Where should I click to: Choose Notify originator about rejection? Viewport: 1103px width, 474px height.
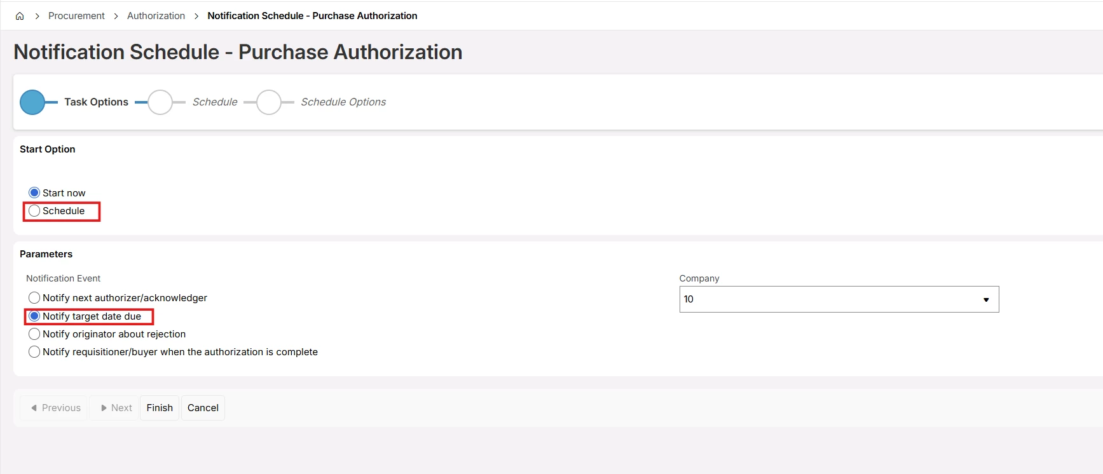point(34,334)
